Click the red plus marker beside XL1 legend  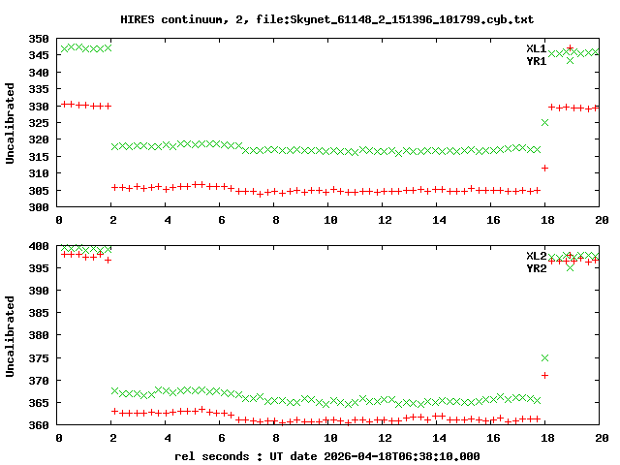tap(570, 47)
